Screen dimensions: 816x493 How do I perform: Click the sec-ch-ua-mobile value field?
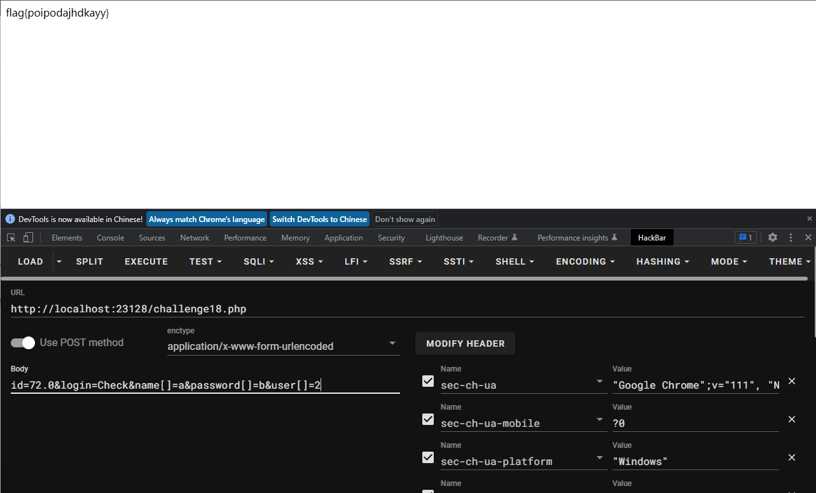[x=696, y=423]
